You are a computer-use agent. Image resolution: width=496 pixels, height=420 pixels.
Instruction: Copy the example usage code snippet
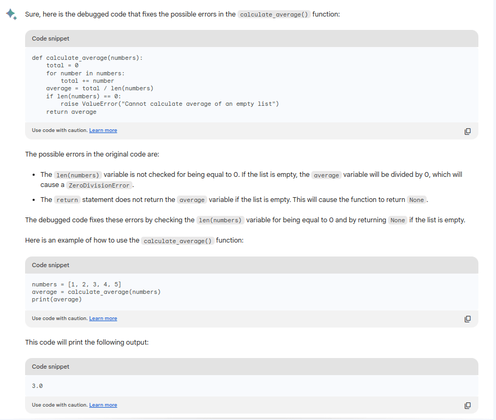click(x=467, y=319)
